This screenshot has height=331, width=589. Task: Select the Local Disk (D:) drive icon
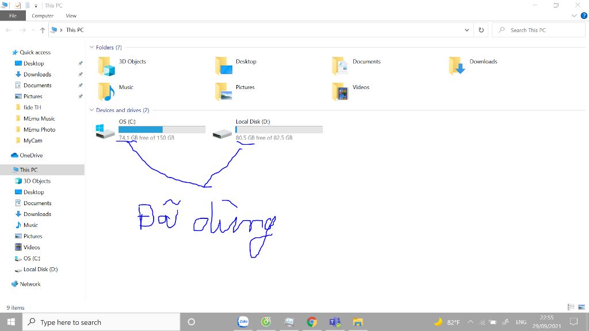(222, 133)
